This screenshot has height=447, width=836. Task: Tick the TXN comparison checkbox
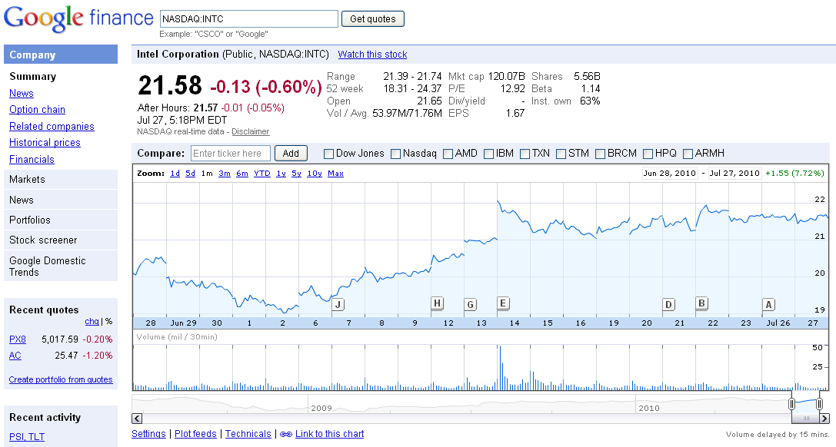[x=525, y=154]
